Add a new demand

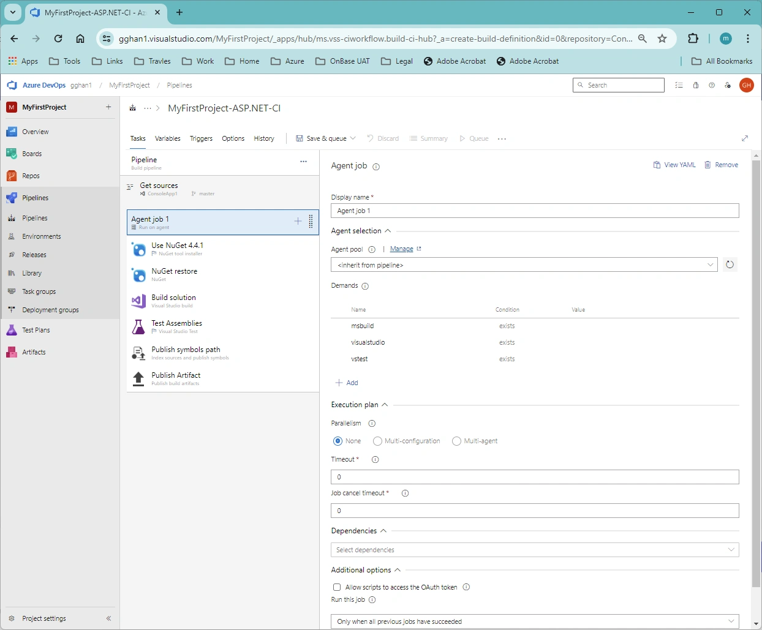pos(347,383)
